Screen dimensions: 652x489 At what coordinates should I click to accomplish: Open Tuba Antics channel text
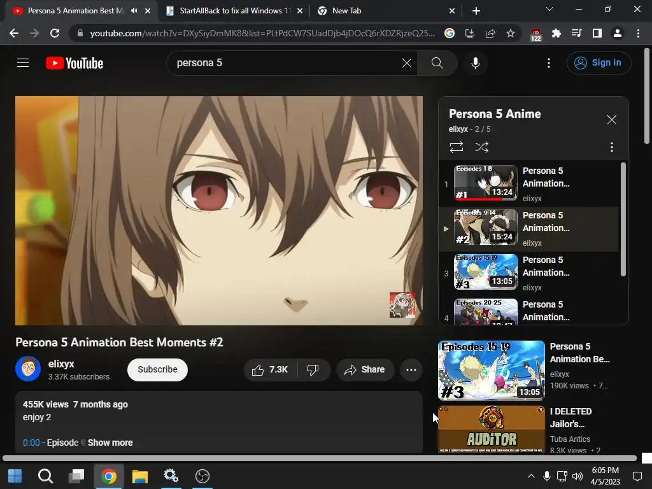point(570,439)
